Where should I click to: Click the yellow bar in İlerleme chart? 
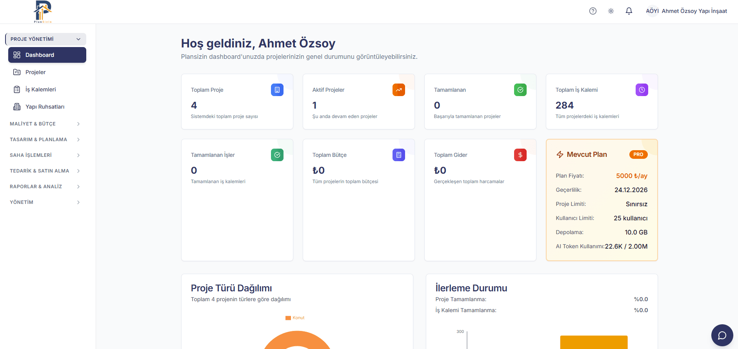point(594,342)
